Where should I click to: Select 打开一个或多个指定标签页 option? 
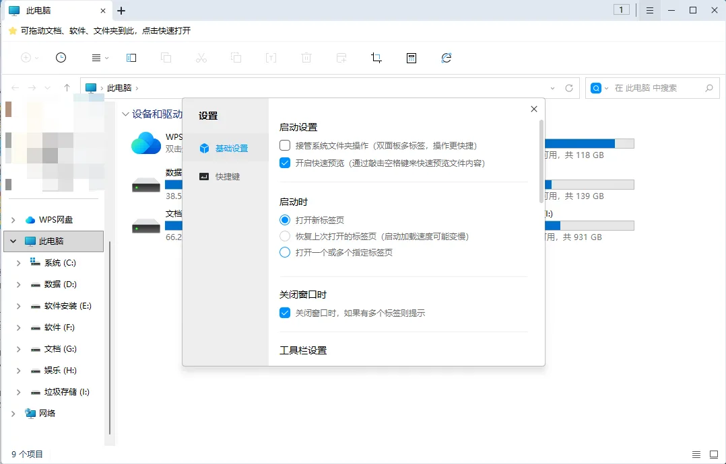(285, 252)
